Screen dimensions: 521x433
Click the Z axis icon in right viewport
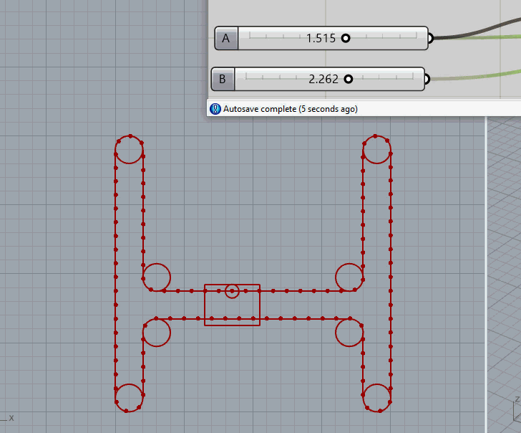(515, 412)
